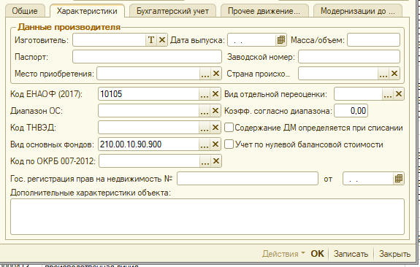Click the registration date field after 'от'

(x=368, y=179)
